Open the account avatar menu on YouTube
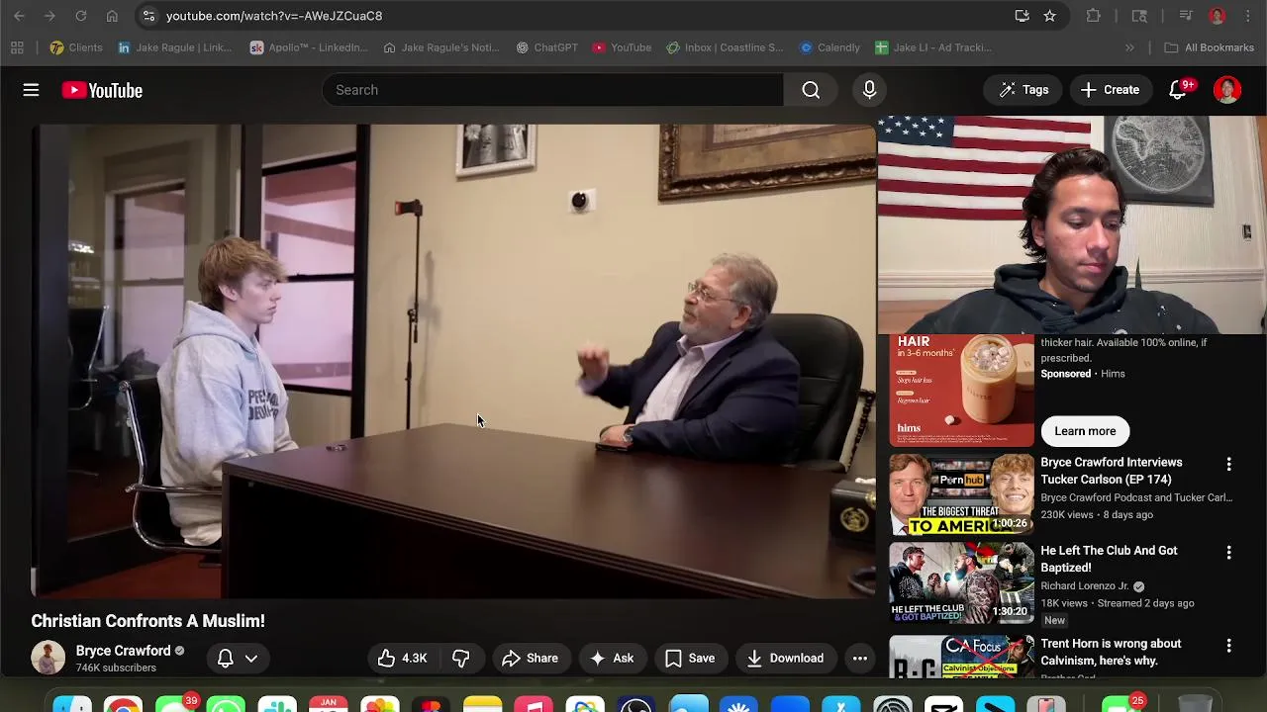Viewport: 1267px width, 712px height. pos(1227,90)
